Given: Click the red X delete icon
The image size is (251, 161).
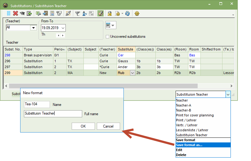Looking at the screenshot, I should (x=16, y=13).
